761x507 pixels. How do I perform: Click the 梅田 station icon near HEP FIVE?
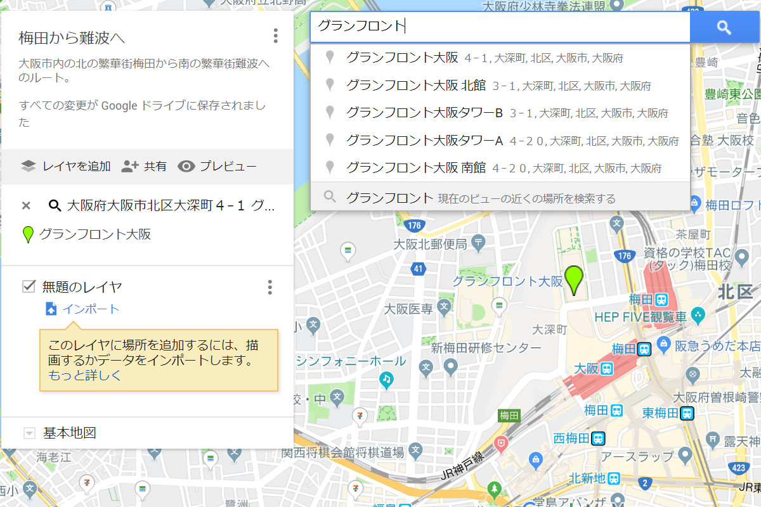pyautogui.click(x=661, y=298)
